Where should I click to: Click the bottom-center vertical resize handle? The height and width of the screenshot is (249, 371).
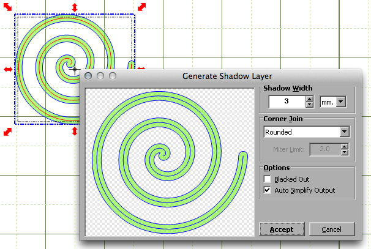pyautogui.click(x=75, y=132)
